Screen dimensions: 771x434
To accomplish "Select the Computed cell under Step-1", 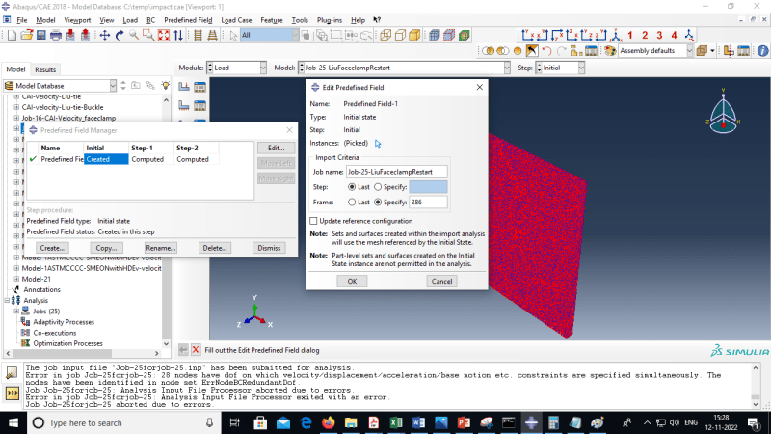I will [x=151, y=159].
